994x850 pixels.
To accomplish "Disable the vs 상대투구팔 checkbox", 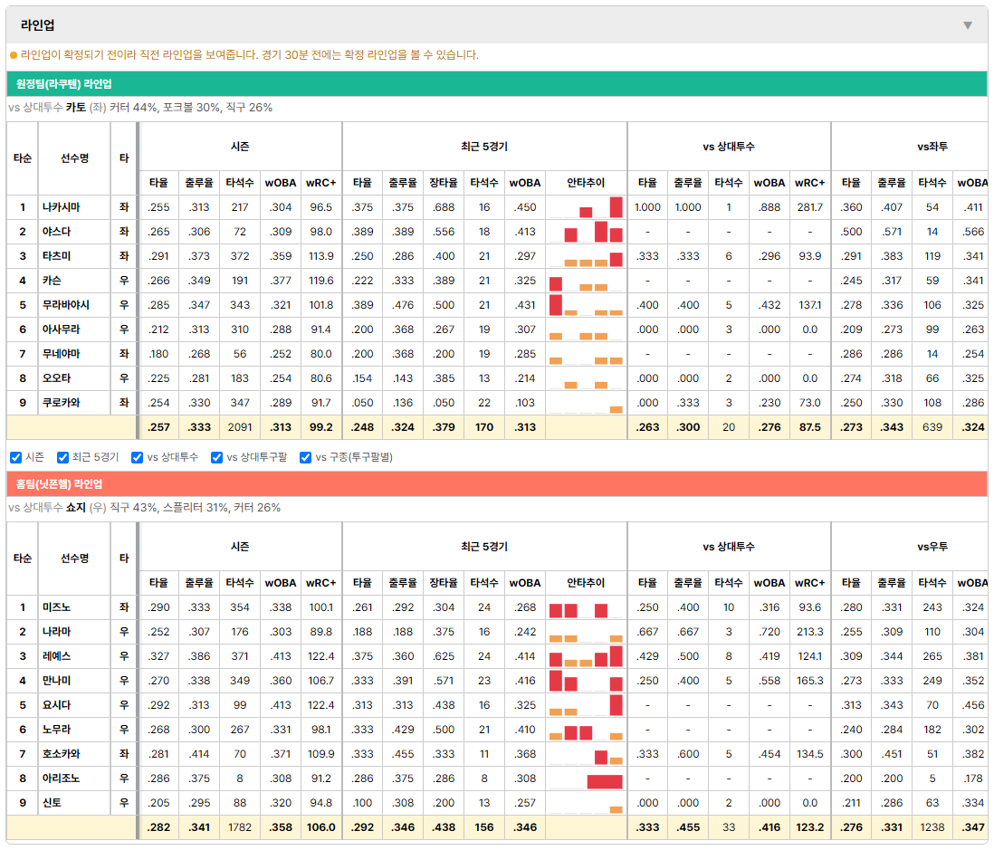I will click(x=216, y=458).
